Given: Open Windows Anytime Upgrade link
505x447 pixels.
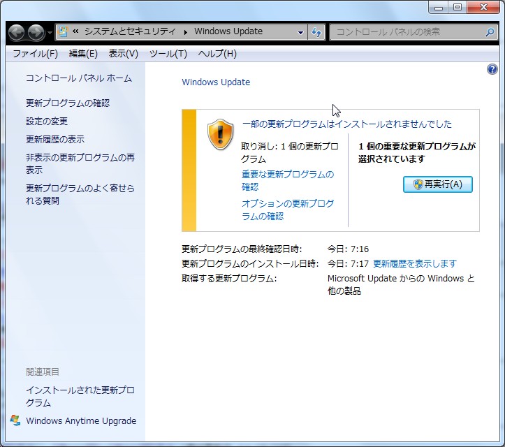Looking at the screenshot, I should coord(81,421).
